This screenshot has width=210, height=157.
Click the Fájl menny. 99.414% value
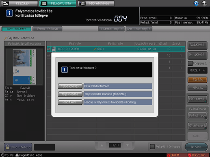(x=202, y=22)
